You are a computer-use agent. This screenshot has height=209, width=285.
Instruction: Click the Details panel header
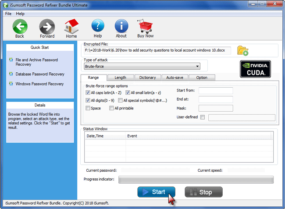click(x=40, y=105)
